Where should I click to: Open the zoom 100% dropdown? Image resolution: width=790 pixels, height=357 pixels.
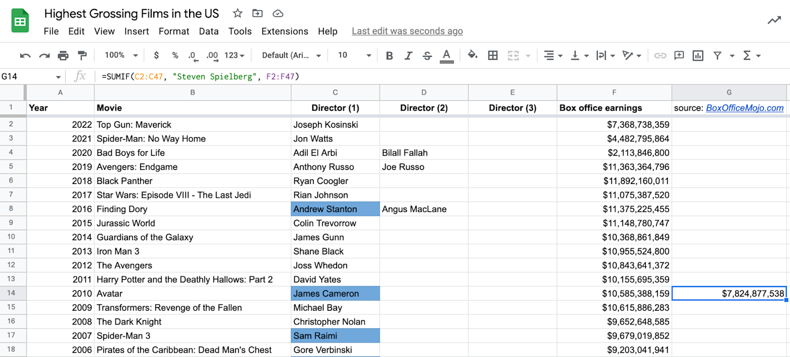click(121, 55)
